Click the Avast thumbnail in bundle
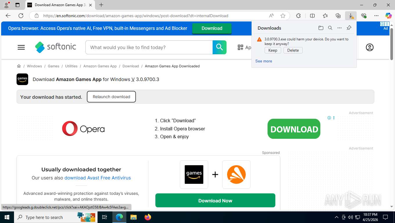 click(236, 175)
